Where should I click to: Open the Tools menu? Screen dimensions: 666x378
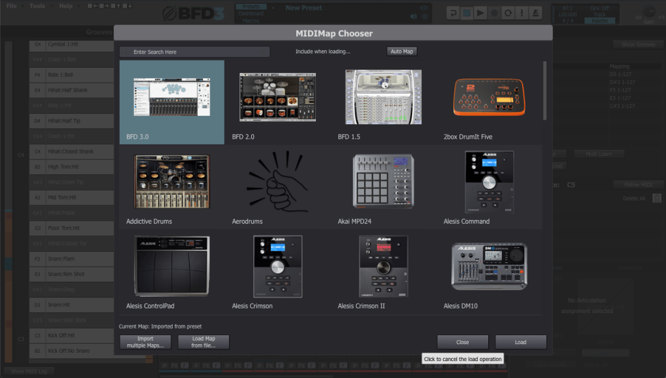pyautogui.click(x=38, y=6)
